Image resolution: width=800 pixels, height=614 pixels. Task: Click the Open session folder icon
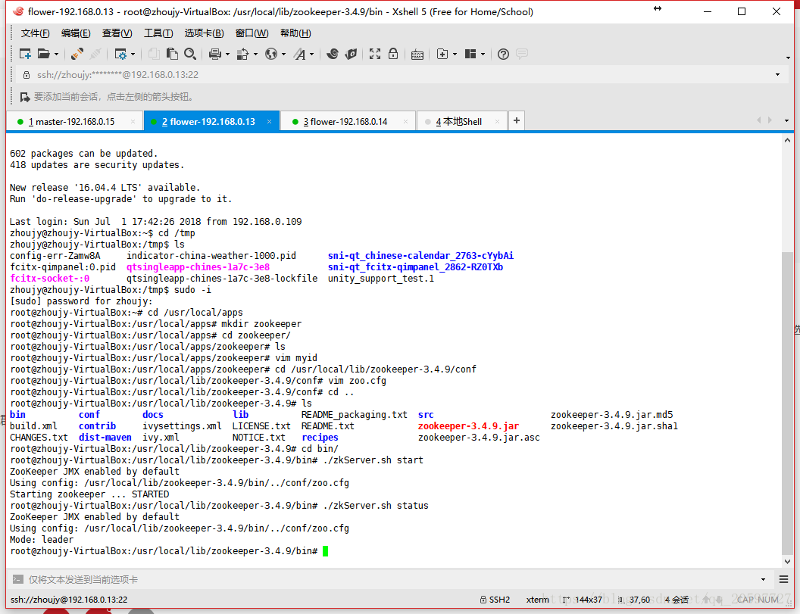click(x=44, y=54)
